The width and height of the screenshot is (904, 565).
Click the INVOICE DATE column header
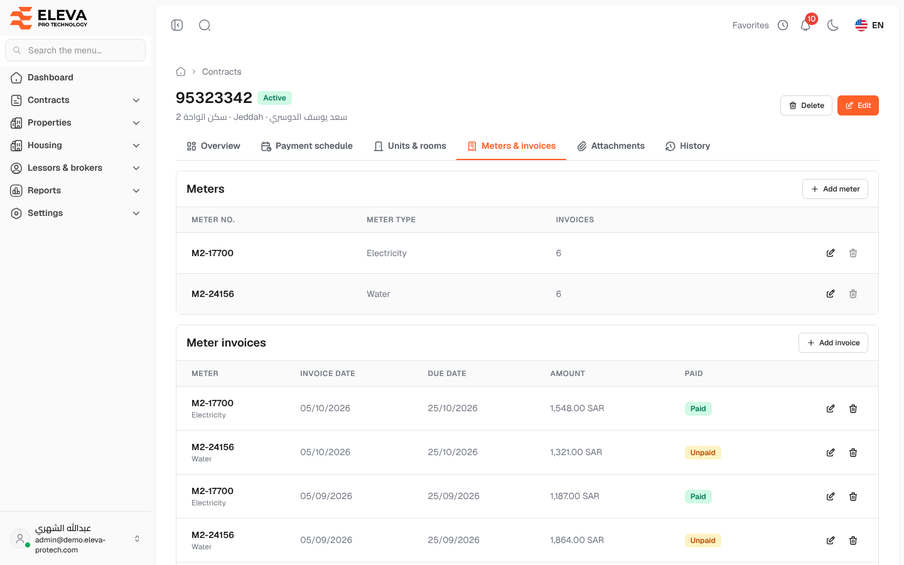328,374
